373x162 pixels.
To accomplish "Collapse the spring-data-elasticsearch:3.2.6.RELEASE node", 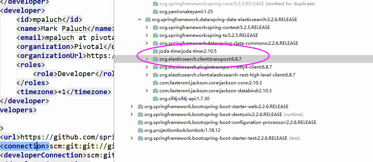I will (x=140, y=20).
